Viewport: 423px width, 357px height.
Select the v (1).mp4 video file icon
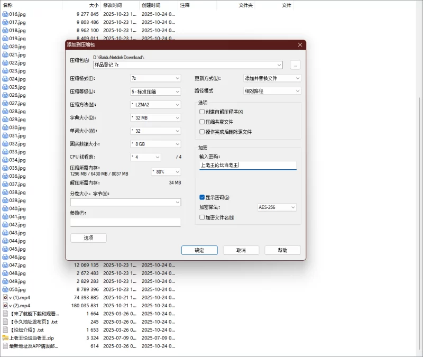coord(5,298)
